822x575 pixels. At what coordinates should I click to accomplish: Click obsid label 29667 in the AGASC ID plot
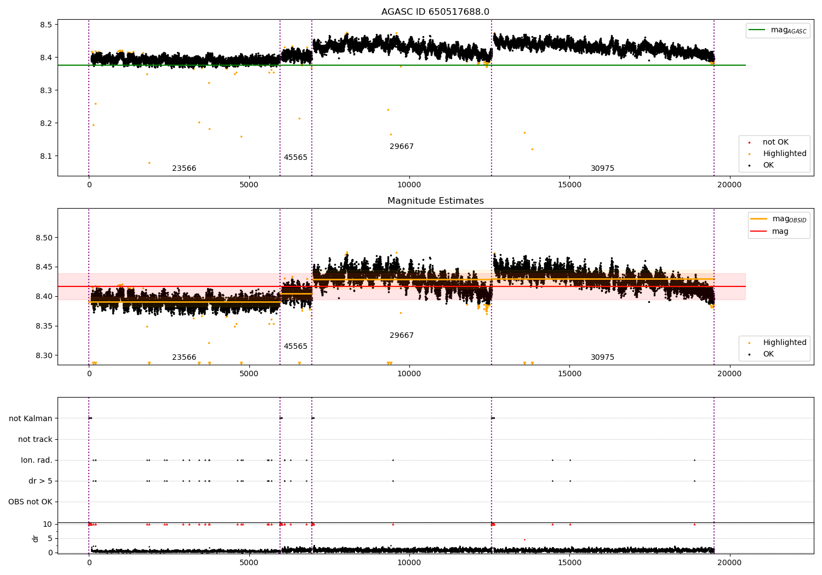point(402,147)
